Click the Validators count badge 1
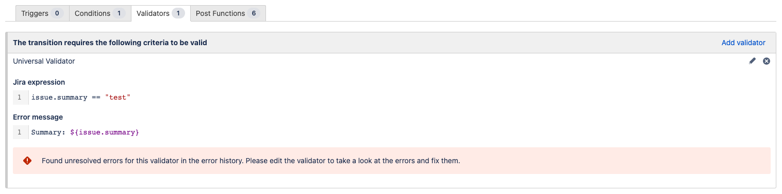Screen dimensions: 782x194 (178, 13)
